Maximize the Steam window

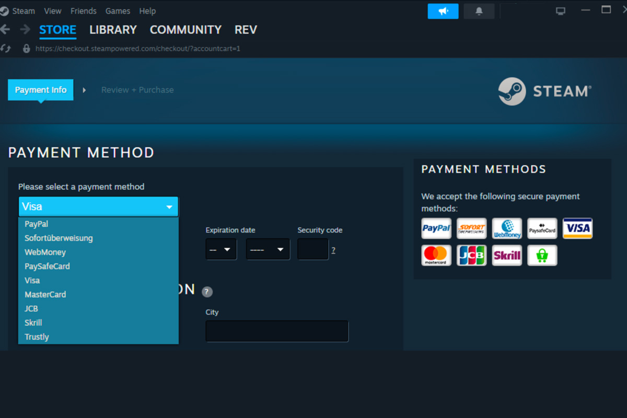606,10
